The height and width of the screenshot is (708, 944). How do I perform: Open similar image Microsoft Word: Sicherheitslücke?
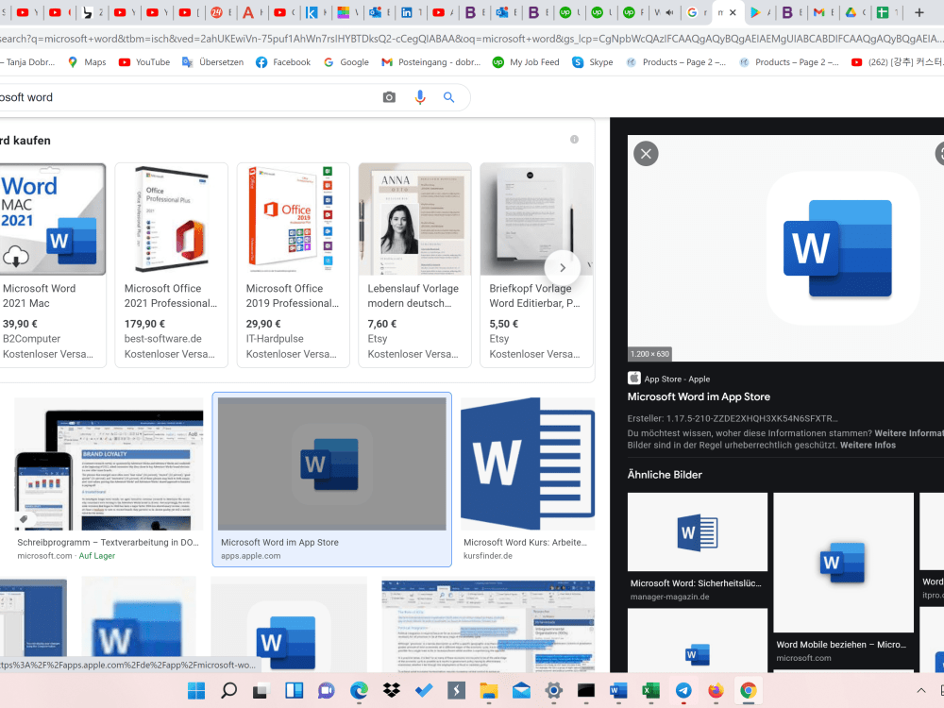(698, 532)
